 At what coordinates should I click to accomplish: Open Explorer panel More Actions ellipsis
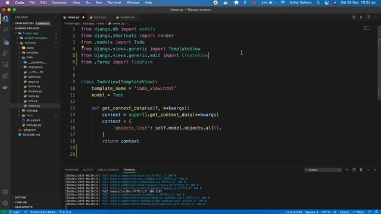55,17
